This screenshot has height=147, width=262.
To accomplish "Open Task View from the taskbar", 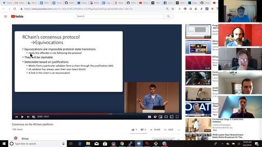I will click(71, 143).
